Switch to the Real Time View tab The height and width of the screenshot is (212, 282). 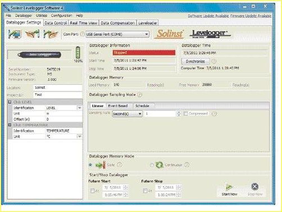point(84,23)
